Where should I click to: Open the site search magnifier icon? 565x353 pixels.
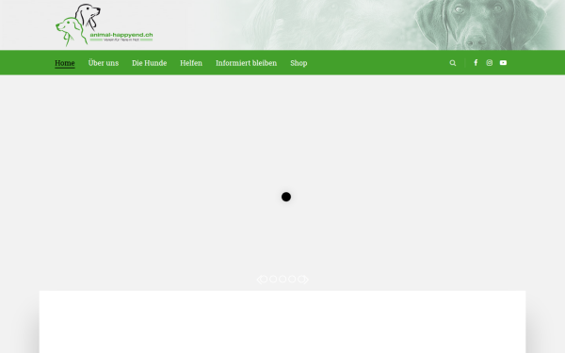point(453,63)
